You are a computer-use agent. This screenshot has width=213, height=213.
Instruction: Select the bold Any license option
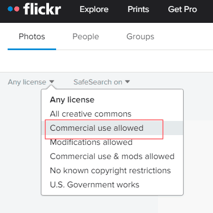(x=72, y=100)
